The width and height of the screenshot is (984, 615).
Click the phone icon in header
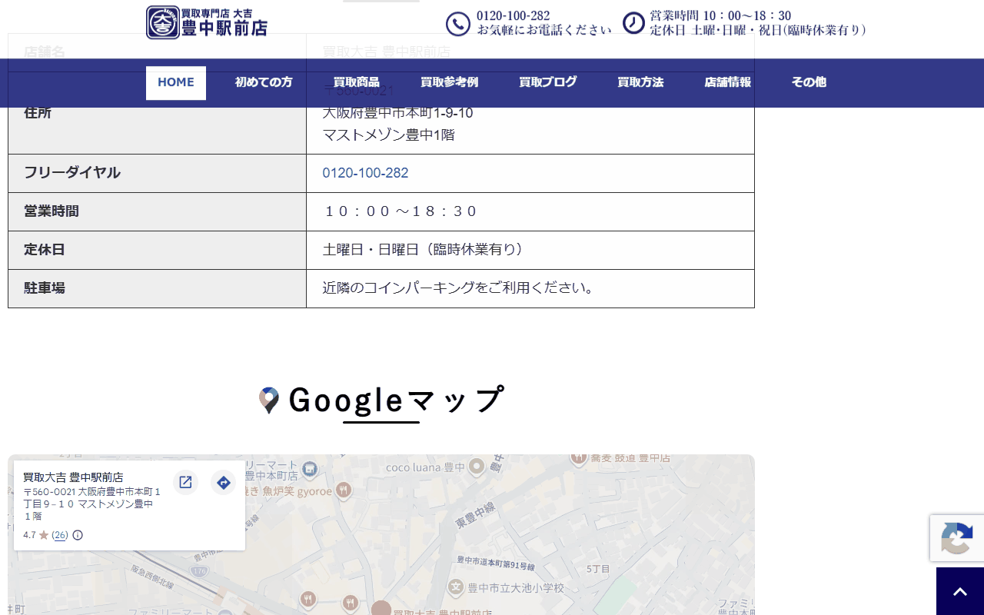coord(458,24)
